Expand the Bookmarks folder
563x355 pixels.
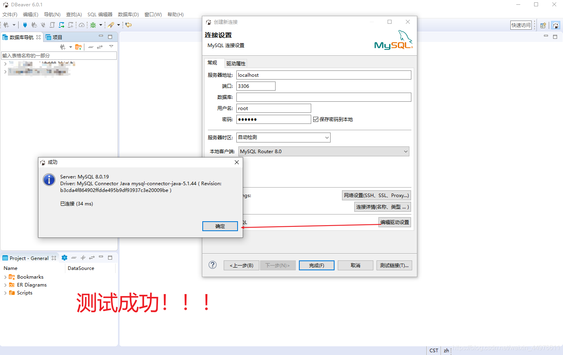(x=5, y=277)
